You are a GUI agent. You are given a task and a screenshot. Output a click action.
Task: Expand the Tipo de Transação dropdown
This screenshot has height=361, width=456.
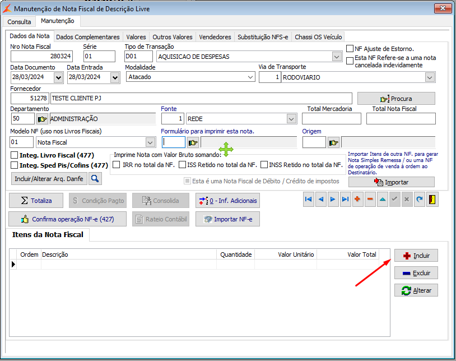[x=336, y=57]
